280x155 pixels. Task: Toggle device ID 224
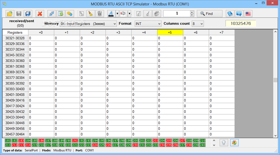click(95, 145)
